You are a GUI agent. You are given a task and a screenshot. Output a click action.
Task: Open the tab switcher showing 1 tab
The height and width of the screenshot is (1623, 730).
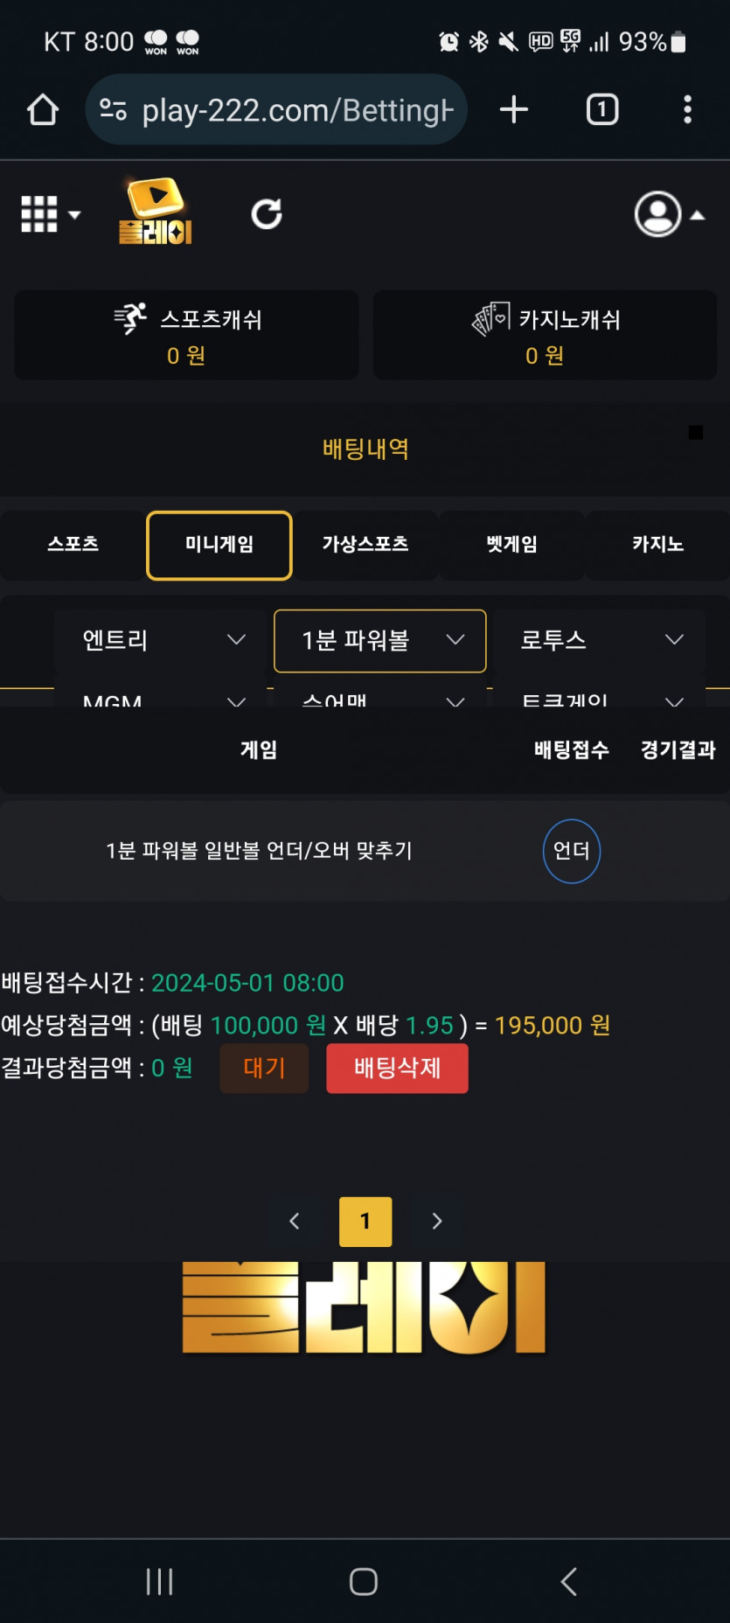(x=602, y=109)
